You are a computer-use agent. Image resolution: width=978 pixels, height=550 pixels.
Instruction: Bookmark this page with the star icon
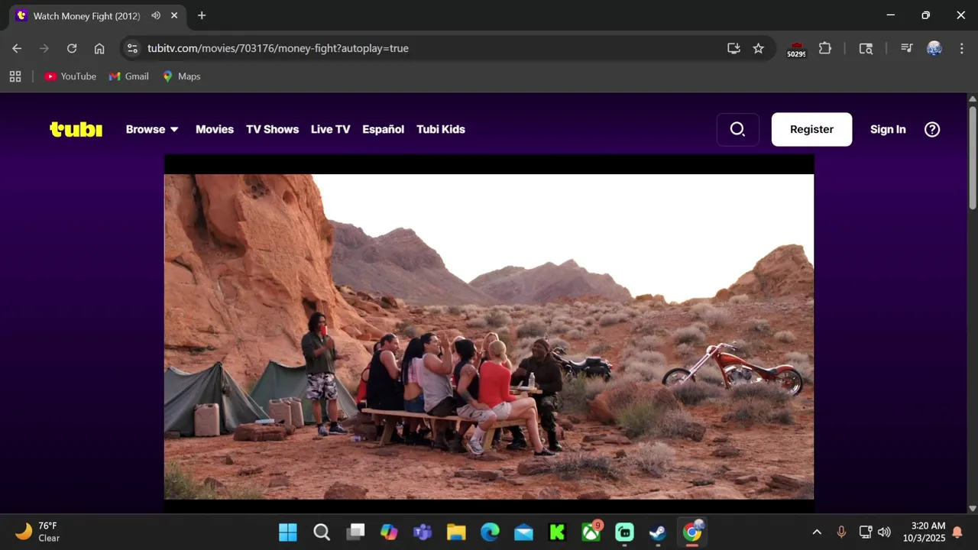pyautogui.click(x=758, y=48)
